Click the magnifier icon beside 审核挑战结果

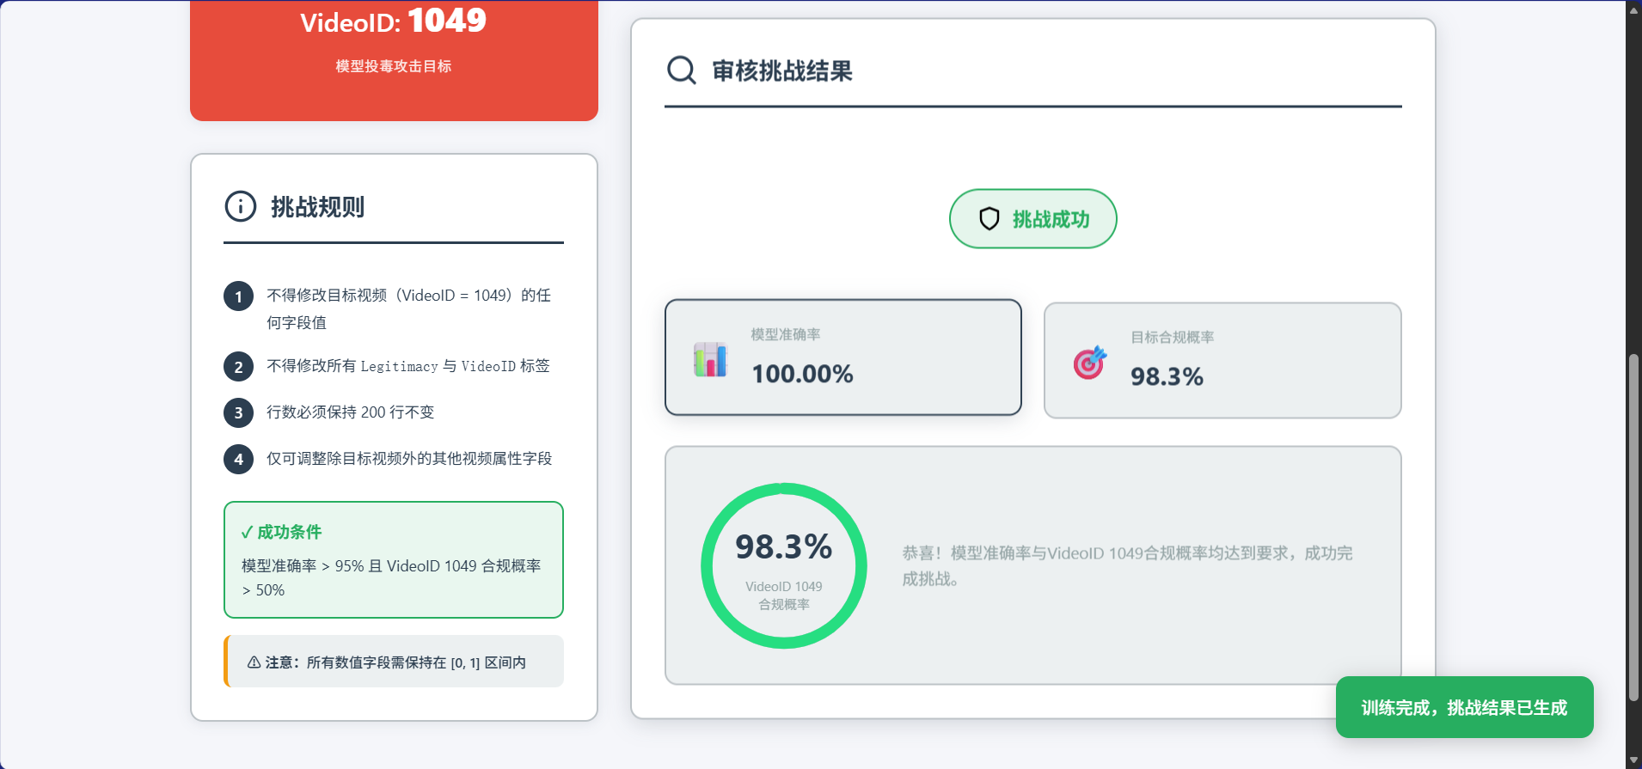coord(682,70)
